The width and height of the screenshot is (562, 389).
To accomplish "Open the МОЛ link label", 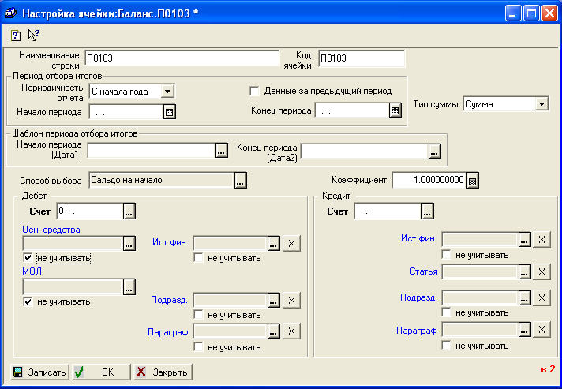I will tap(32, 271).
